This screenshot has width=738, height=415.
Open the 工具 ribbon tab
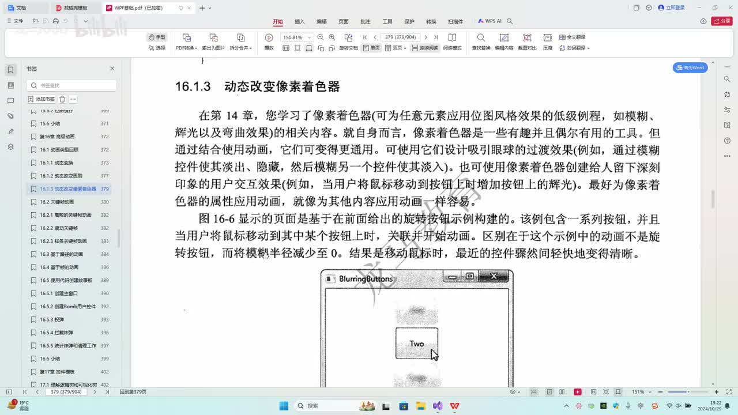387,21
